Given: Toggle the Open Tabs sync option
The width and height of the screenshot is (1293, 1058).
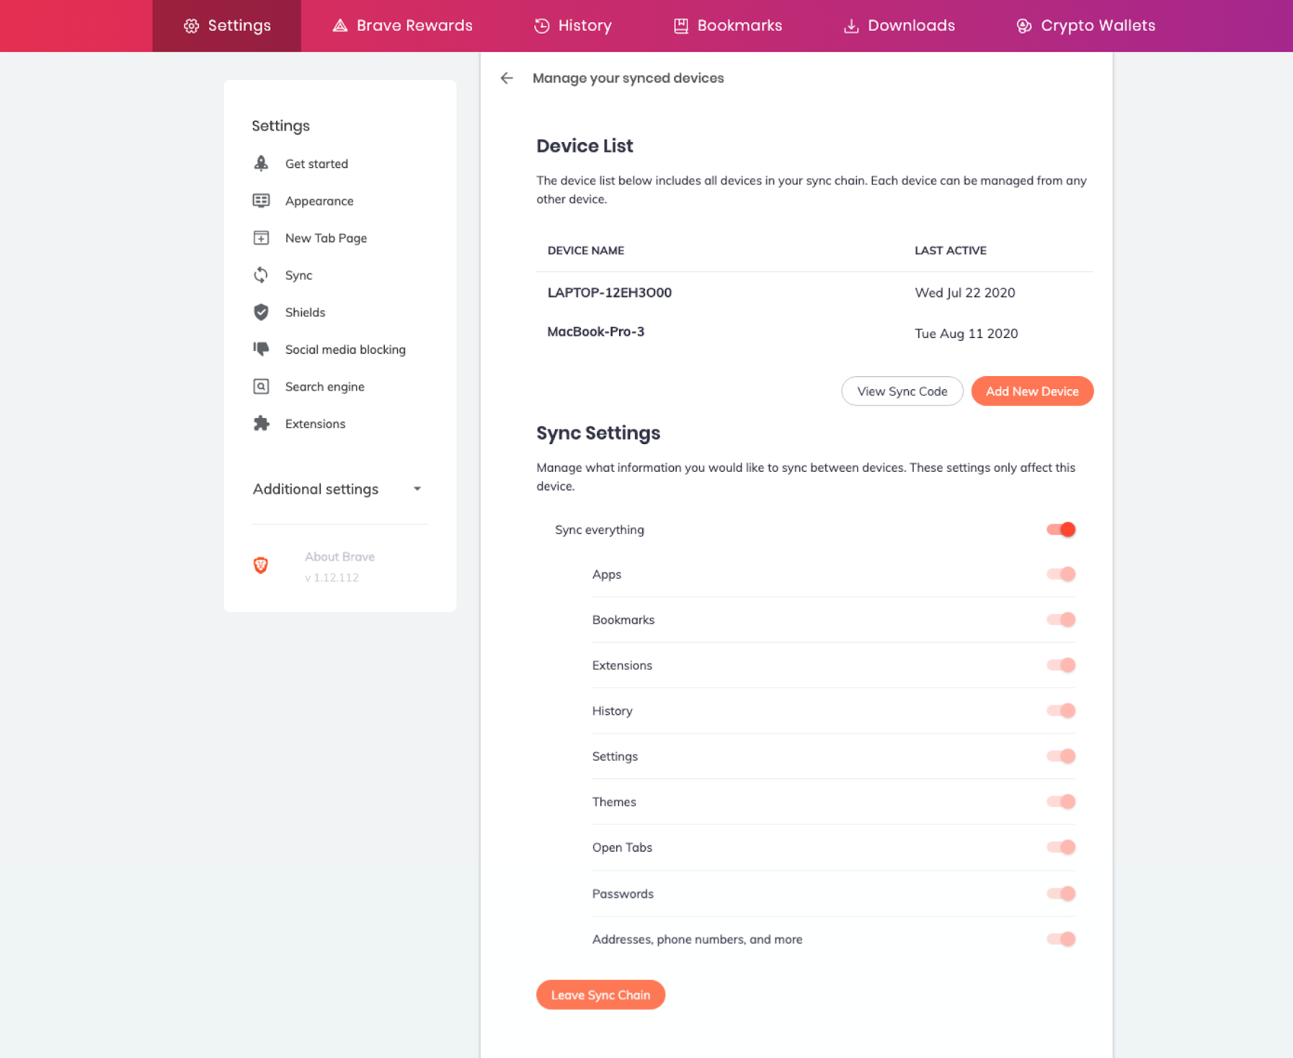Looking at the screenshot, I should click(x=1061, y=848).
